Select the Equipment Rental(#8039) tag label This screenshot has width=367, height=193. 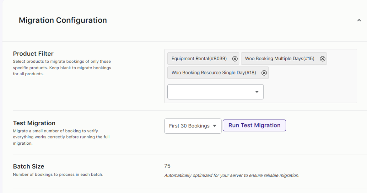(x=199, y=59)
